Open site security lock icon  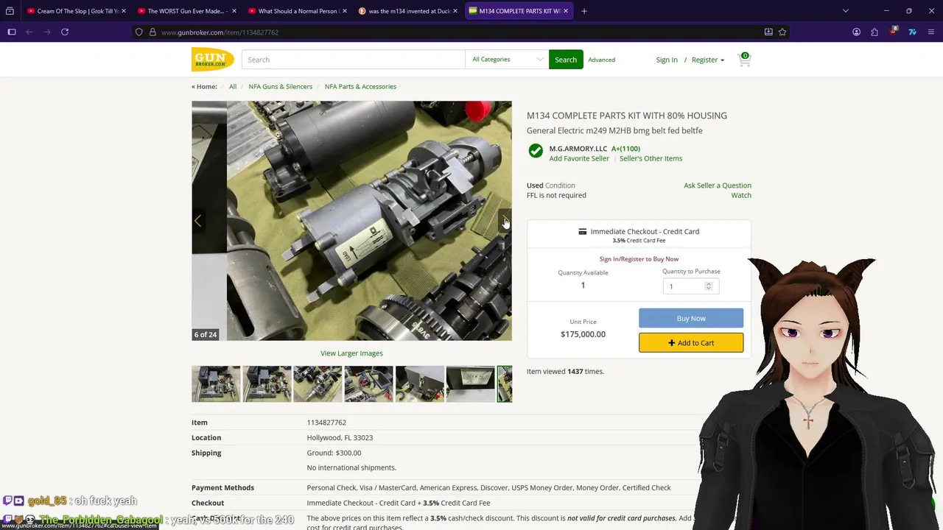pyautogui.click(x=153, y=32)
